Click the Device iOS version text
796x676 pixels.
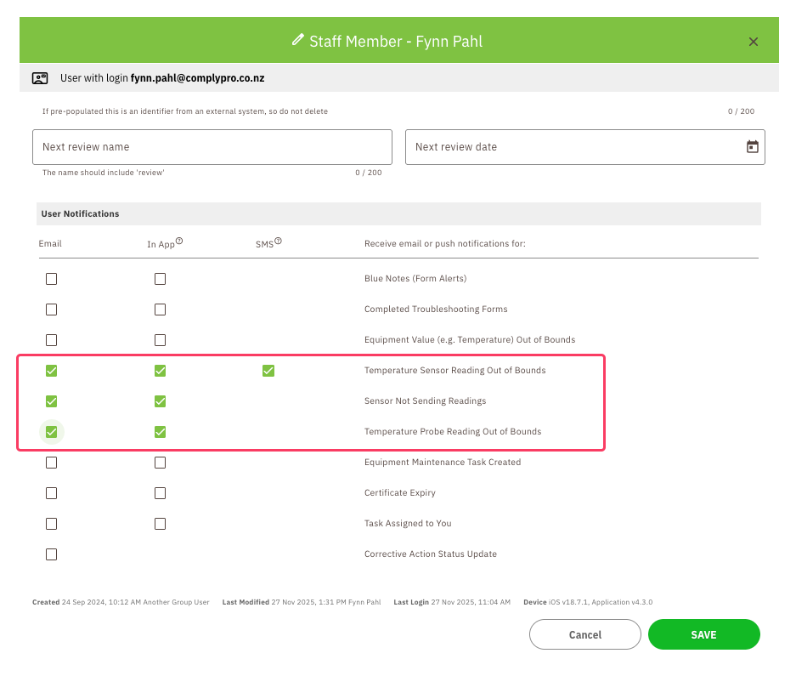[x=588, y=602]
